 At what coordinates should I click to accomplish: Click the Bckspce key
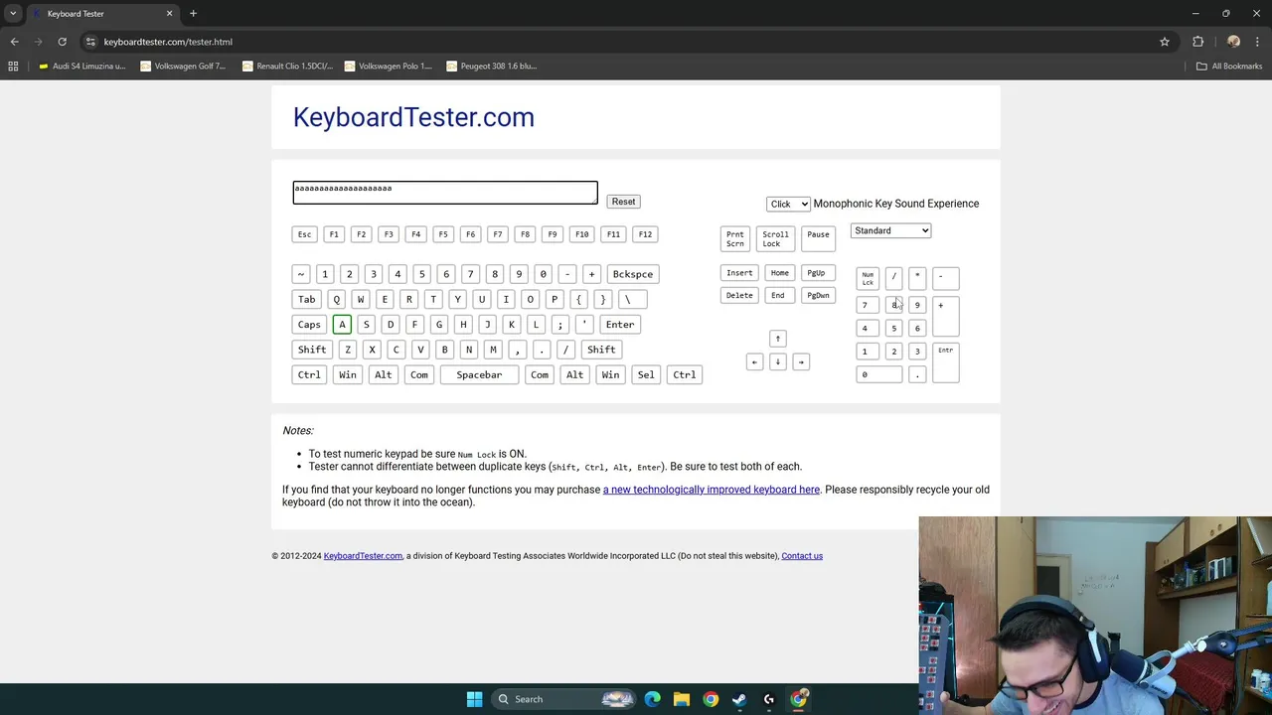point(633,274)
